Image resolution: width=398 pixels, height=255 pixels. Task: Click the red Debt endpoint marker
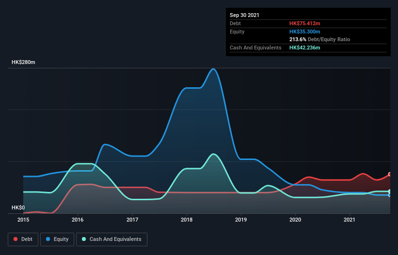(390, 174)
